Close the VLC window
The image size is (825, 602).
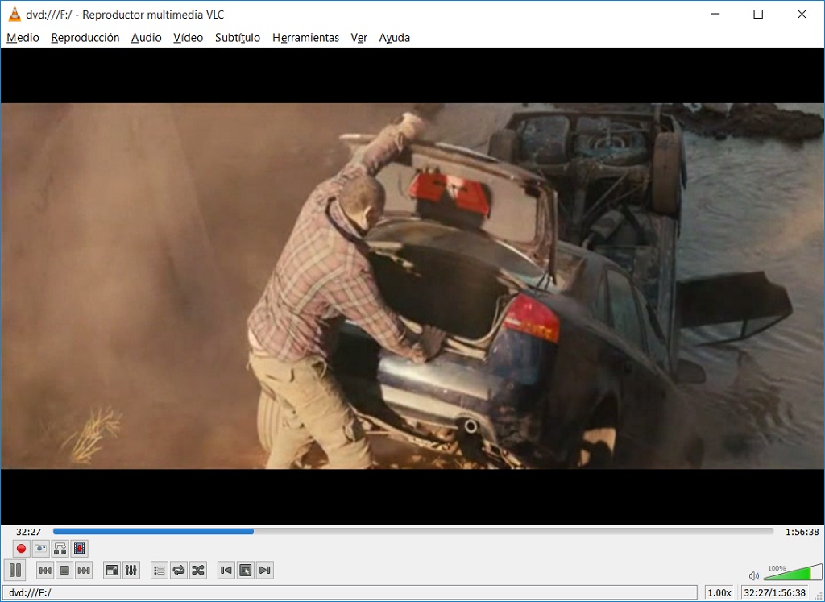tap(802, 15)
